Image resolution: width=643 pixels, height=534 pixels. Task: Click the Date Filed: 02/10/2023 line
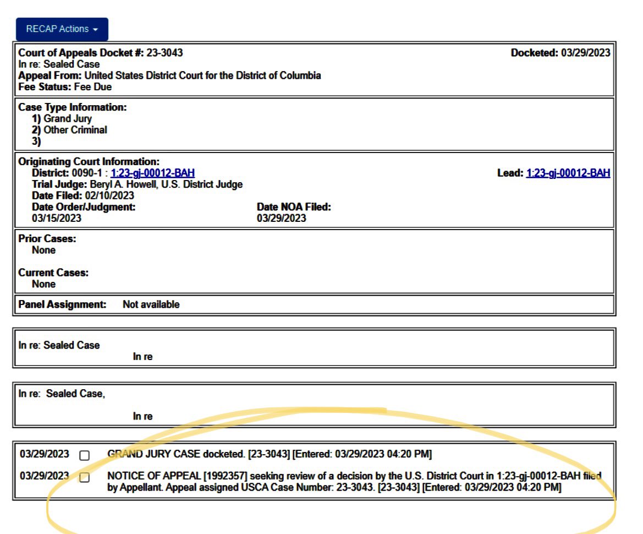pos(83,195)
